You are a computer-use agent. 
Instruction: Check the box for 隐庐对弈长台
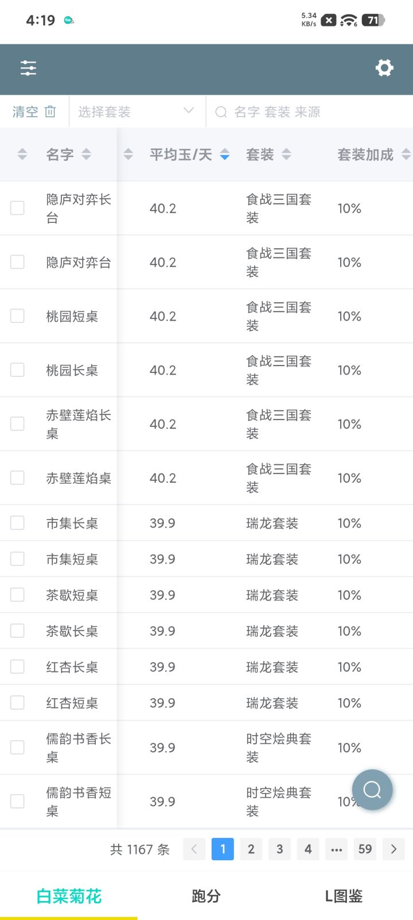(x=18, y=208)
